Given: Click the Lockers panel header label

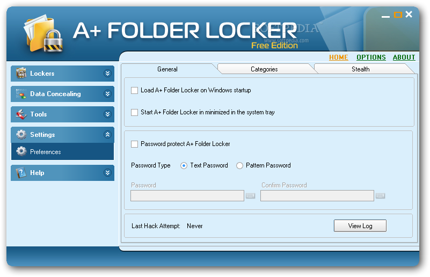Looking at the screenshot, I should coord(42,74).
